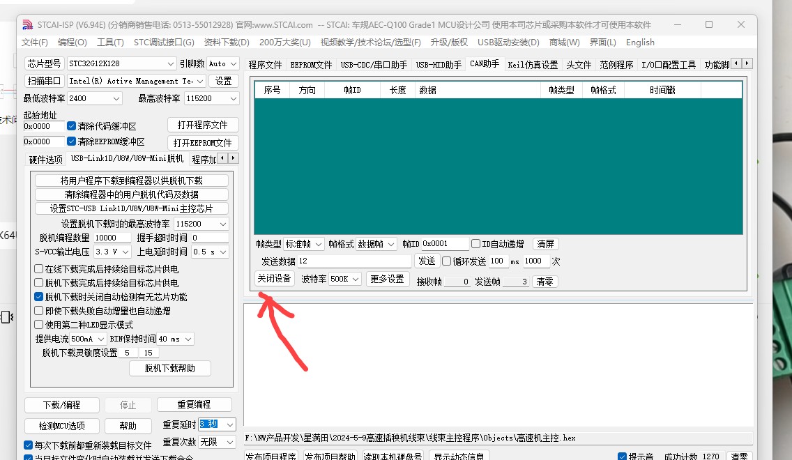Screen dimensions: 792x460
Task: Toggle 每次下载前都重新装载目标文件 checkbox
Action: (x=29, y=445)
